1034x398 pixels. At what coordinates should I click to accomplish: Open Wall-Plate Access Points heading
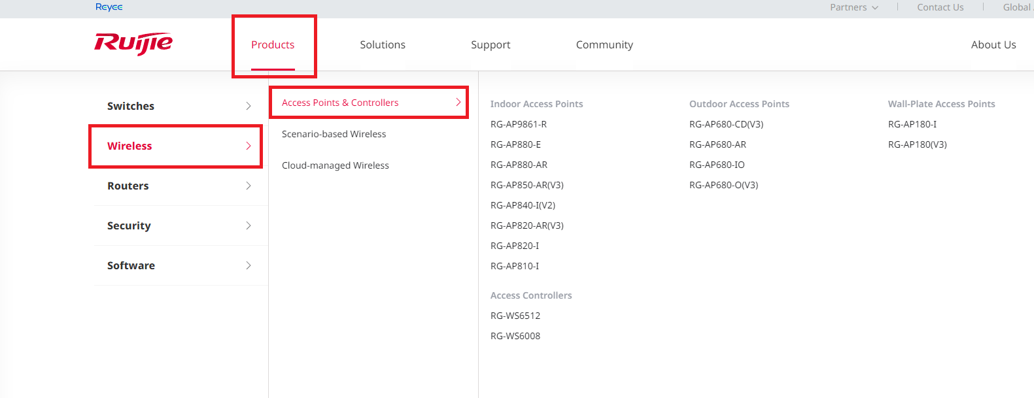click(941, 104)
